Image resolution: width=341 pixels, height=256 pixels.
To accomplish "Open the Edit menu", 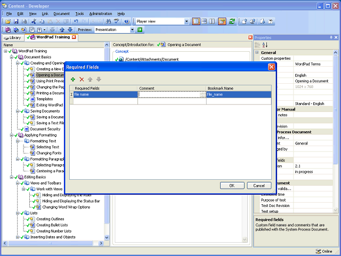I will 20,14.
